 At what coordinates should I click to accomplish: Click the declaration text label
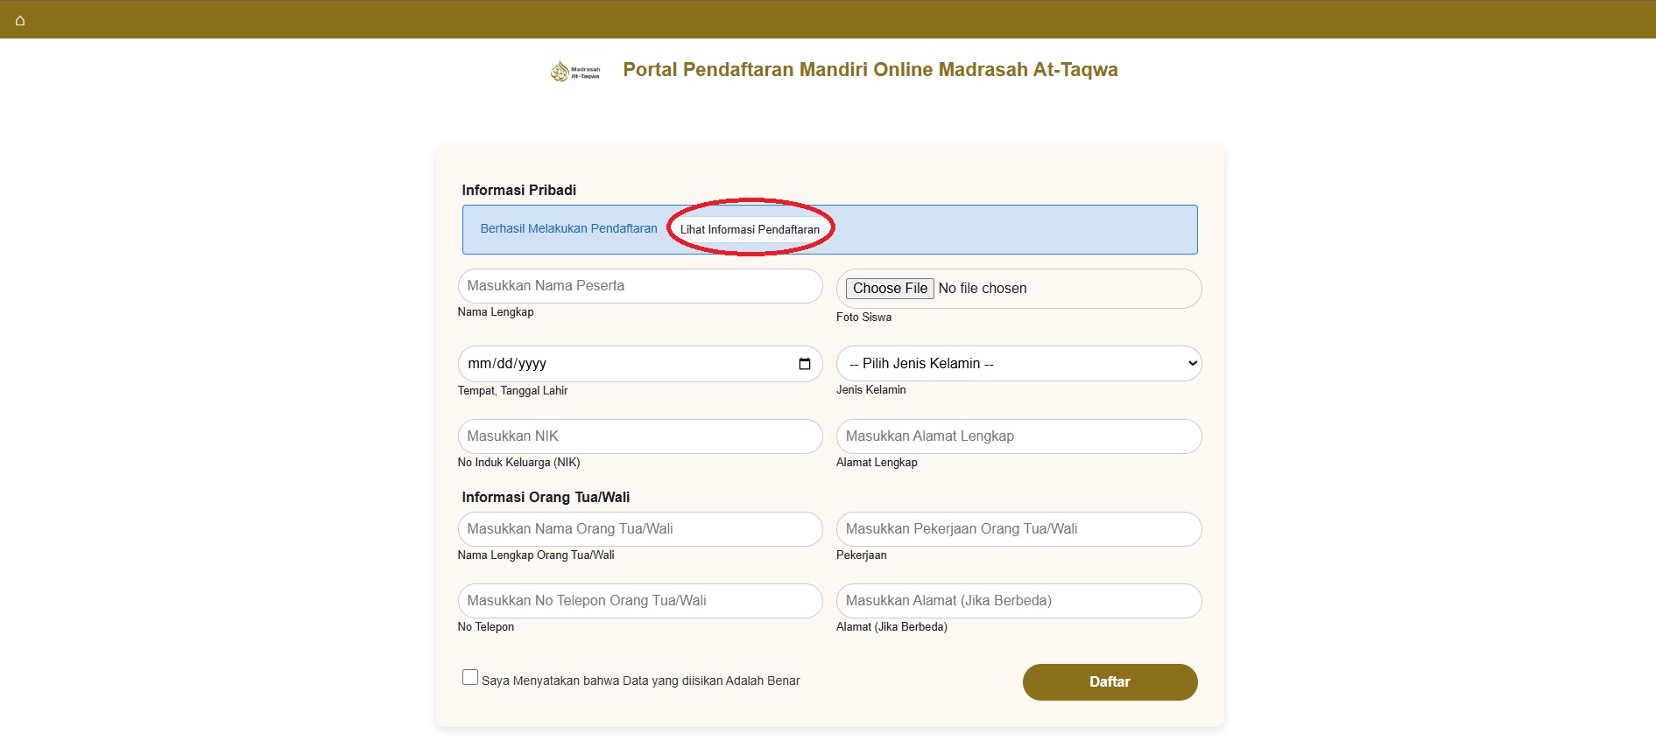coord(640,681)
